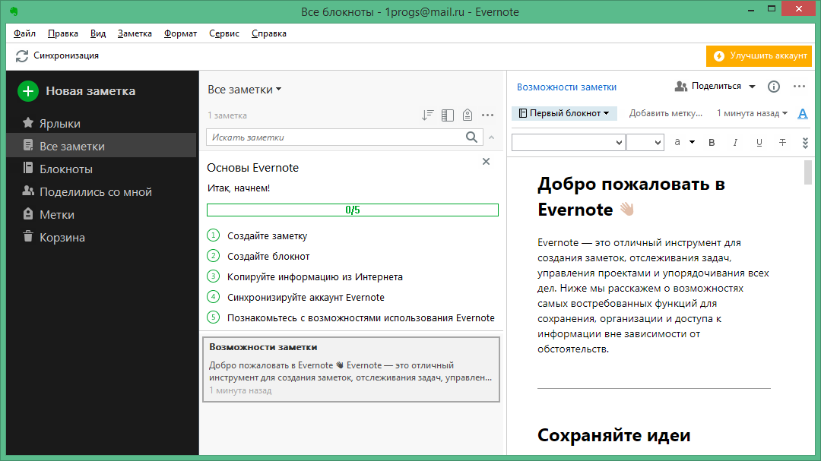The image size is (821, 461).
Task: Click the Улучшить аккаунт button
Action: 758,55
